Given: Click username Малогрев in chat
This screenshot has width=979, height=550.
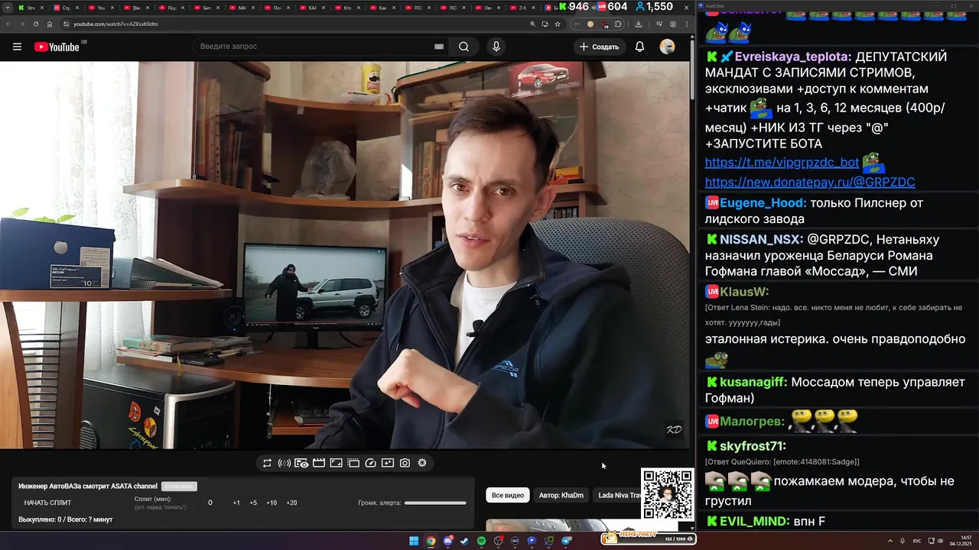Looking at the screenshot, I should [752, 422].
